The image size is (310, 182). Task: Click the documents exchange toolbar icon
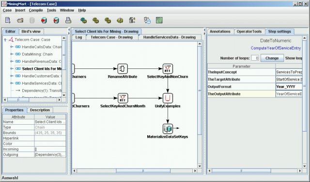point(147,20)
